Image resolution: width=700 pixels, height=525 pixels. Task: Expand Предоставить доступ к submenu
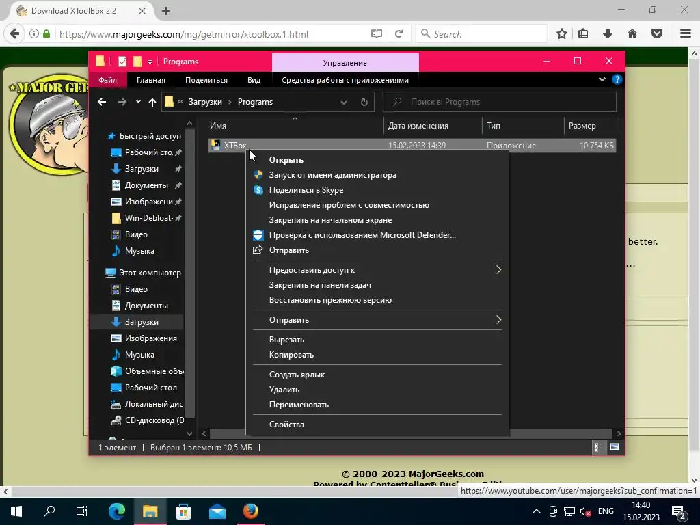377,269
